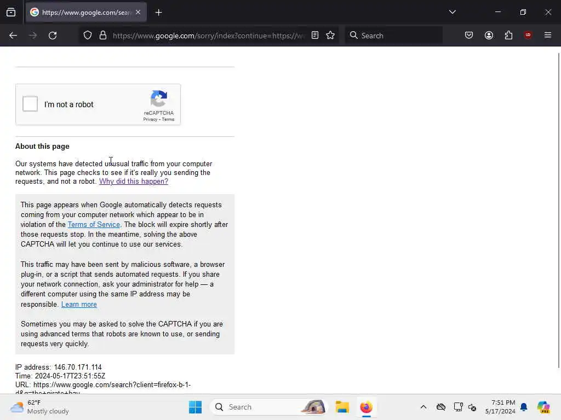Screen dimensions: 561x420
Task: Expand the list all tabs dropdown
Action: (452, 12)
